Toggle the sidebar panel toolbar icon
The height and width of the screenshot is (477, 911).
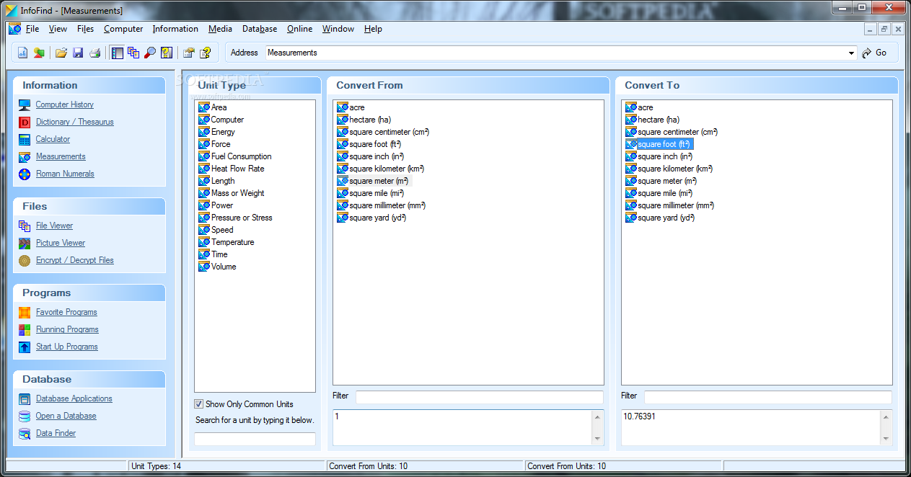[117, 53]
